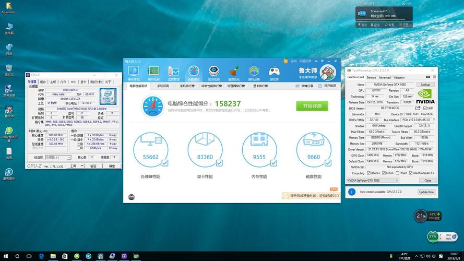Open the 驱动检测 gear icon
This screenshot has width=464, height=261.
click(x=213, y=73)
